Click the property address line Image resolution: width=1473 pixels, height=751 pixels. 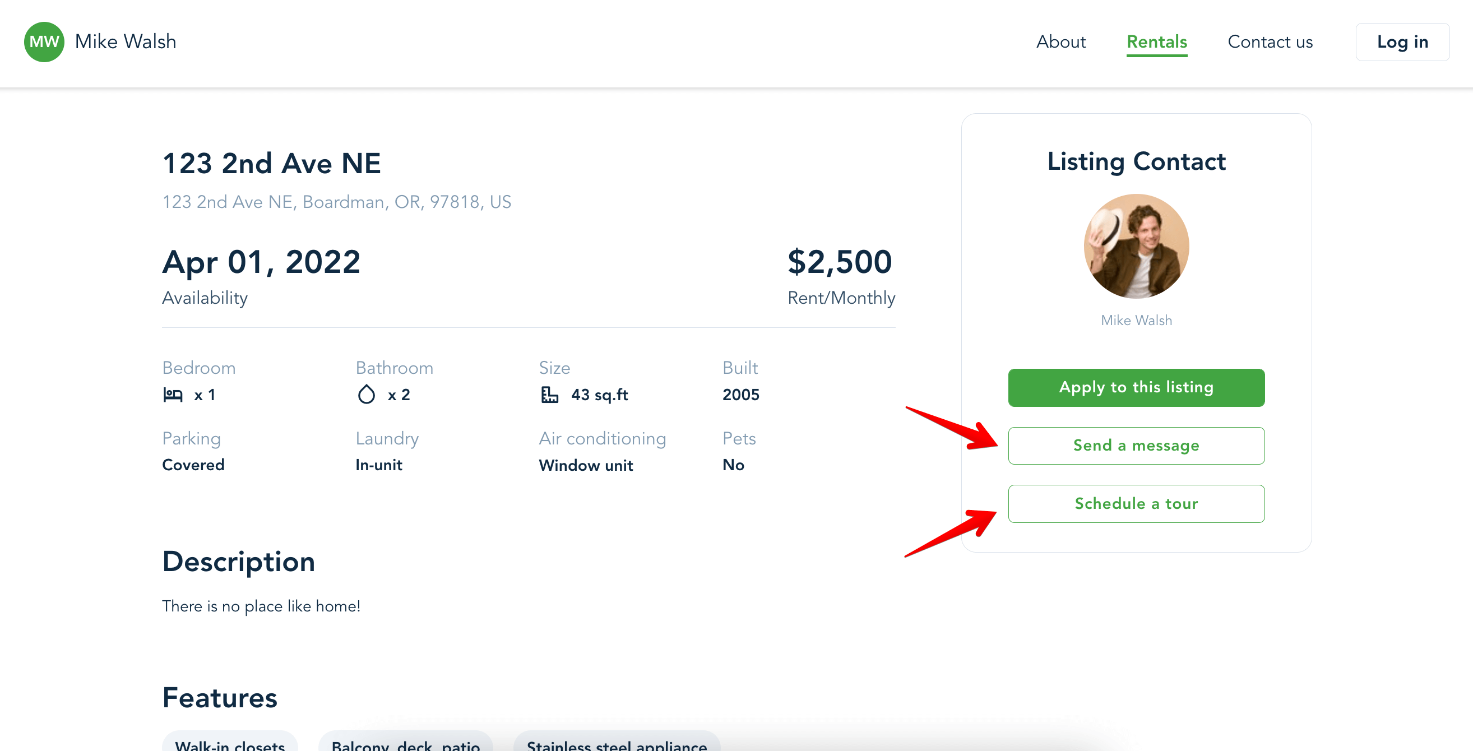pos(336,202)
